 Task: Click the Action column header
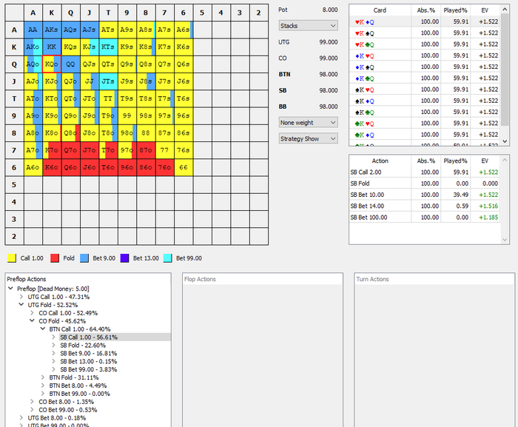380,161
